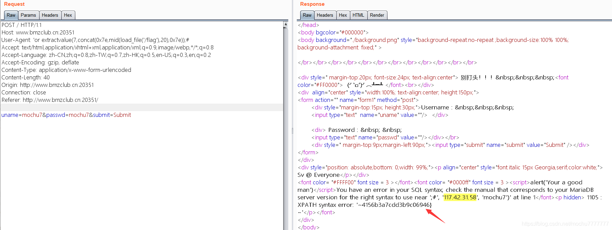Click the body bgcolor="#000000" line in response
This screenshot has width=612, height=230.
[x=333, y=32]
